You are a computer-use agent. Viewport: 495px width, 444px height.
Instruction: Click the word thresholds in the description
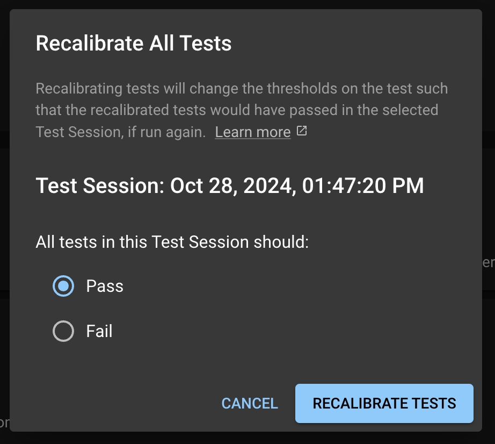coord(304,88)
